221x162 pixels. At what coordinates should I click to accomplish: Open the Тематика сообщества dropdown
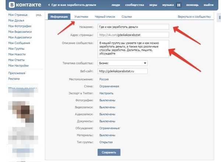click(123, 63)
